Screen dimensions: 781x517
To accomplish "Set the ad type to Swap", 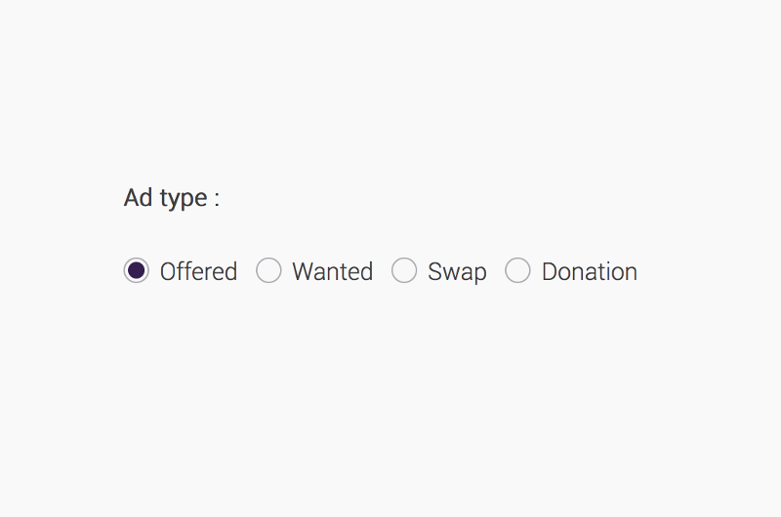I will (x=404, y=270).
